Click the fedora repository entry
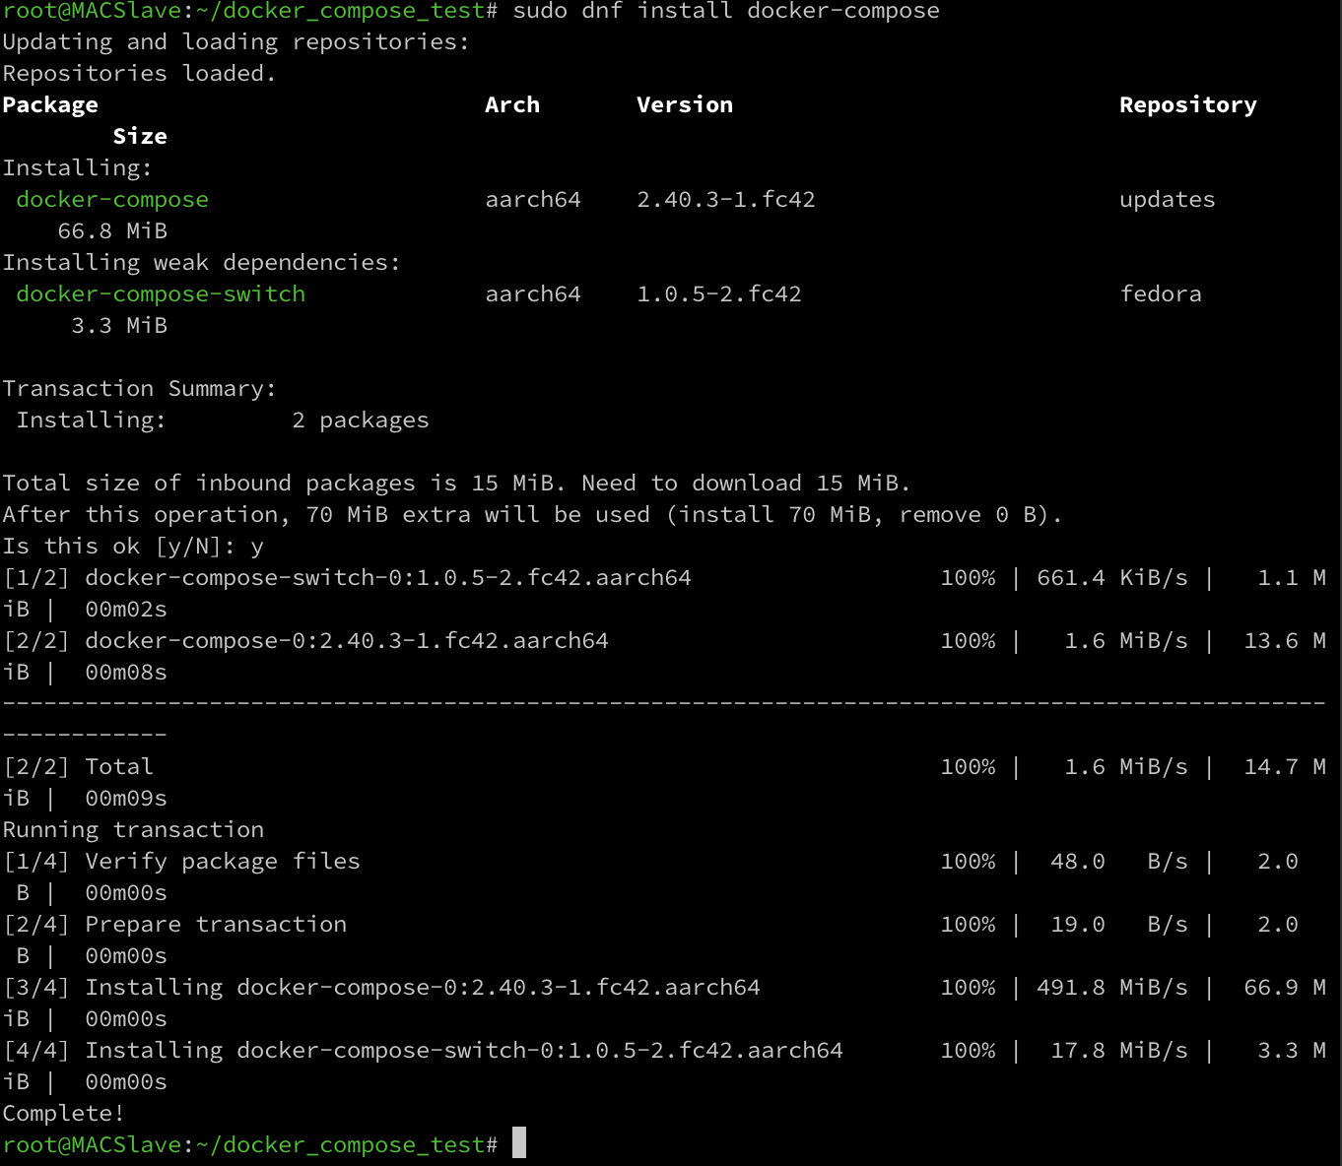Viewport: 1342px width, 1166px height. [1161, 293]
